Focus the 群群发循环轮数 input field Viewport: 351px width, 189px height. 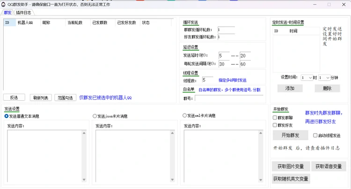[x=226, y=30]
